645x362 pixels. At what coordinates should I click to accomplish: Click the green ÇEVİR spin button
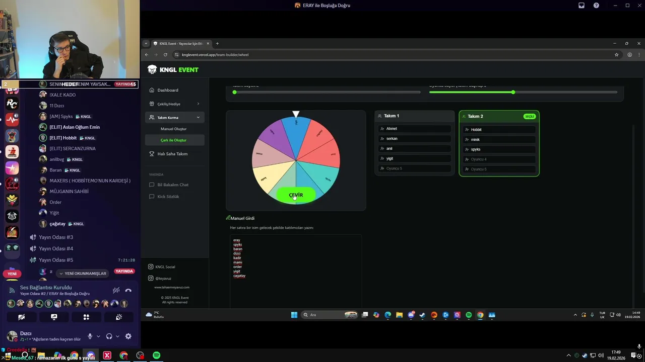pos(296,195)
